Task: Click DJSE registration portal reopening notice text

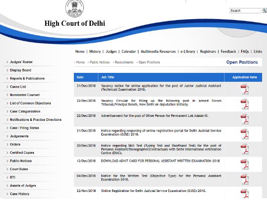Action: click(x=161, y=132)
